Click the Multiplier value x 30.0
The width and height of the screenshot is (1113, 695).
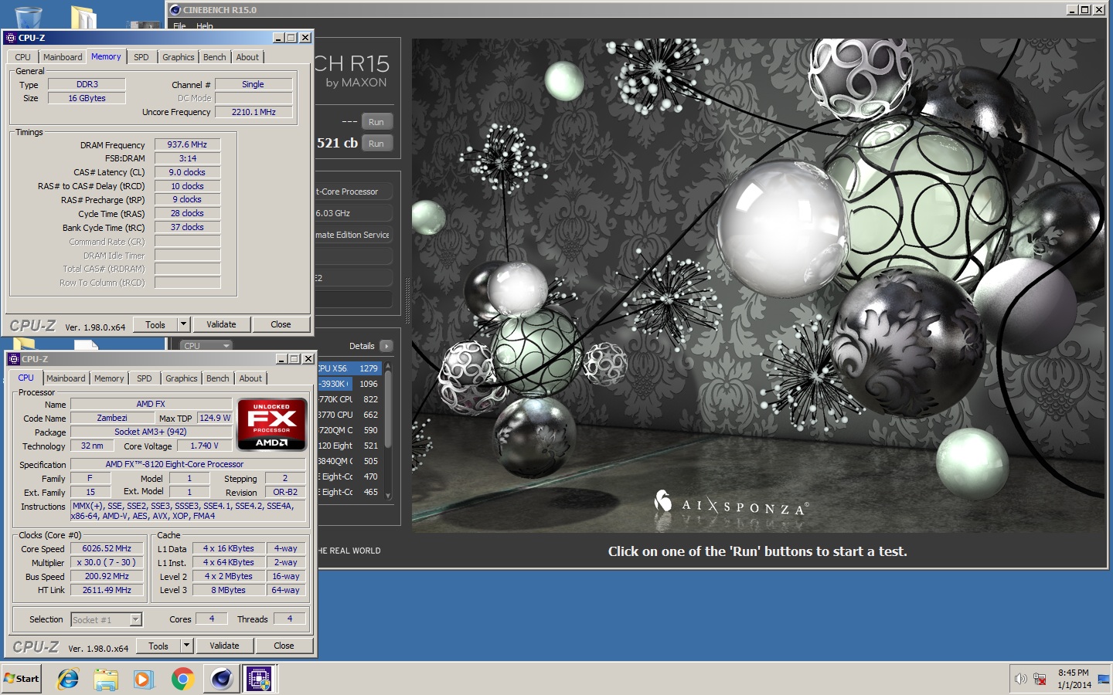[x=107, y=562]
